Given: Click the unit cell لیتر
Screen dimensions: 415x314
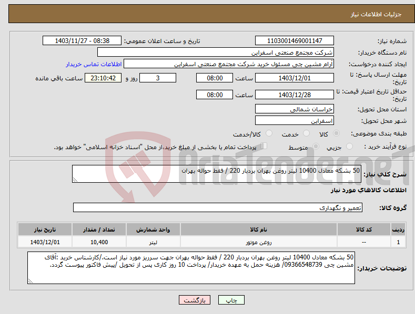Looking at the screenshot, I should click(153, 242).
